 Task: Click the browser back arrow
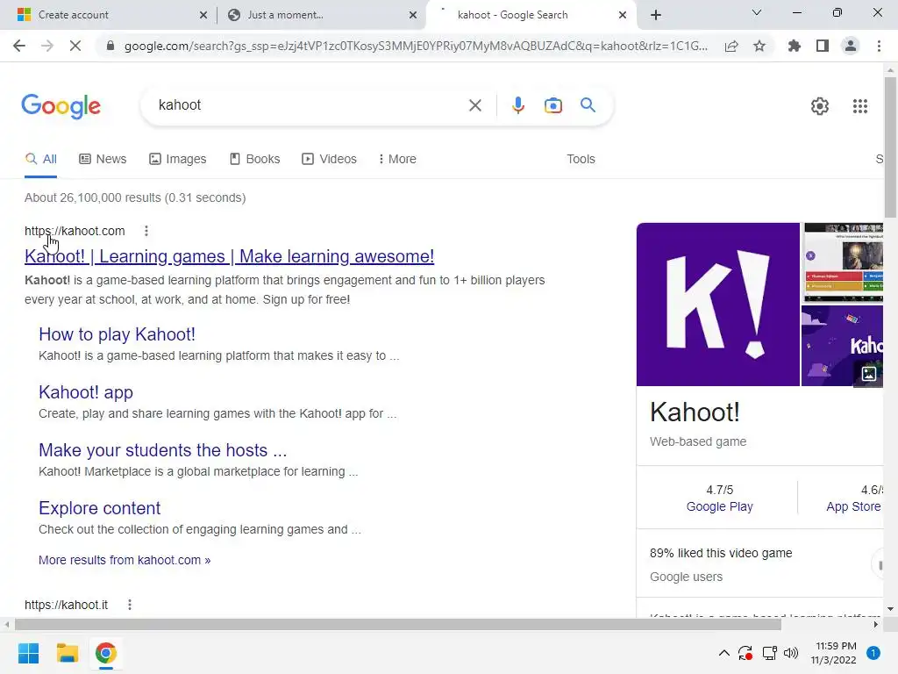(x=19, y=46)
